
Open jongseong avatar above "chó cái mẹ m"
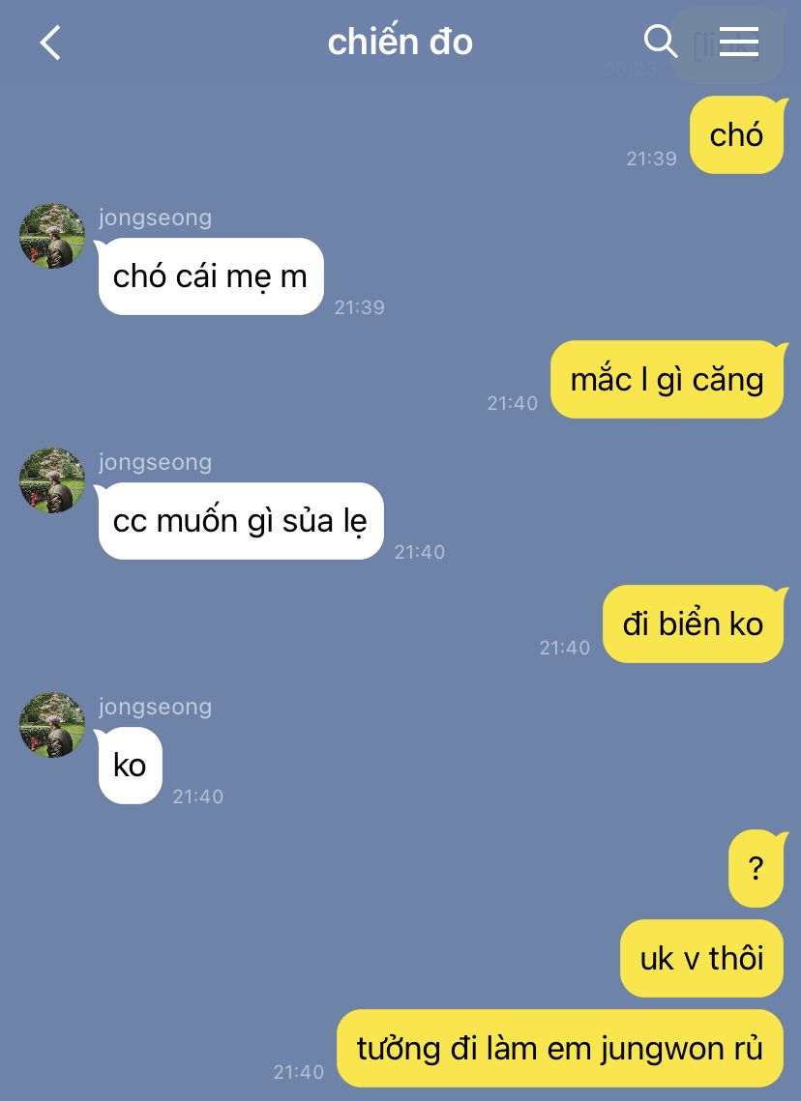pos(52,236)
